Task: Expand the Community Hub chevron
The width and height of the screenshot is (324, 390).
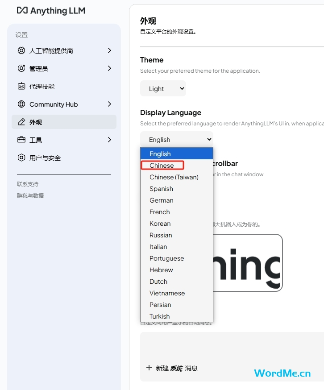Action: coord(109,104)
